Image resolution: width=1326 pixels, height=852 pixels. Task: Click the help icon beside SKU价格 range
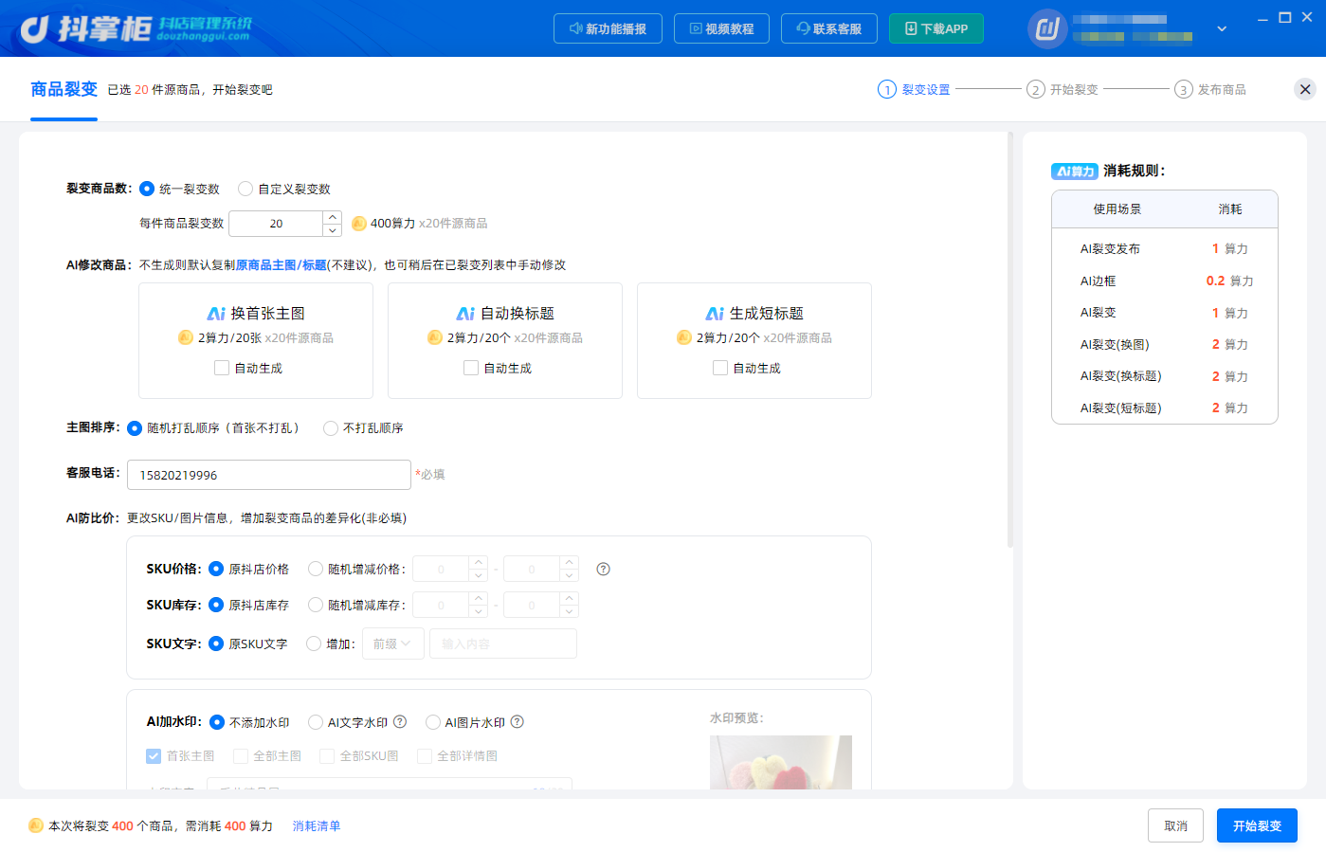(603, 569)
